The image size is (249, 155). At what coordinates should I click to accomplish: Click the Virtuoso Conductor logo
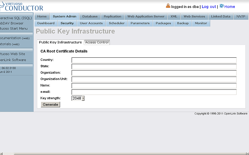click(x=22, y=6)
